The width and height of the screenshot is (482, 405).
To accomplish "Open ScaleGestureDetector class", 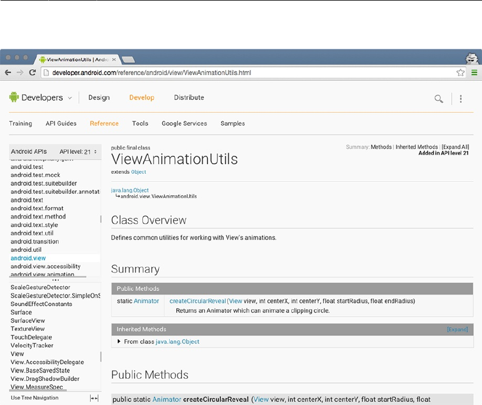I will pyautogui.click(x=40, y=287).
